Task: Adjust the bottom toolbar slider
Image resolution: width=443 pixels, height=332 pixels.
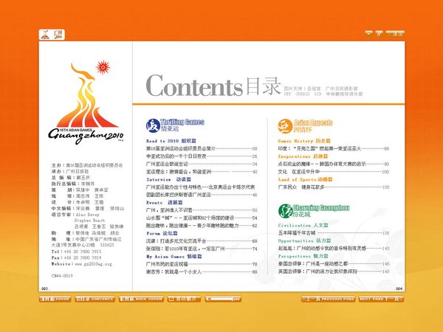Action: point(223,299)
